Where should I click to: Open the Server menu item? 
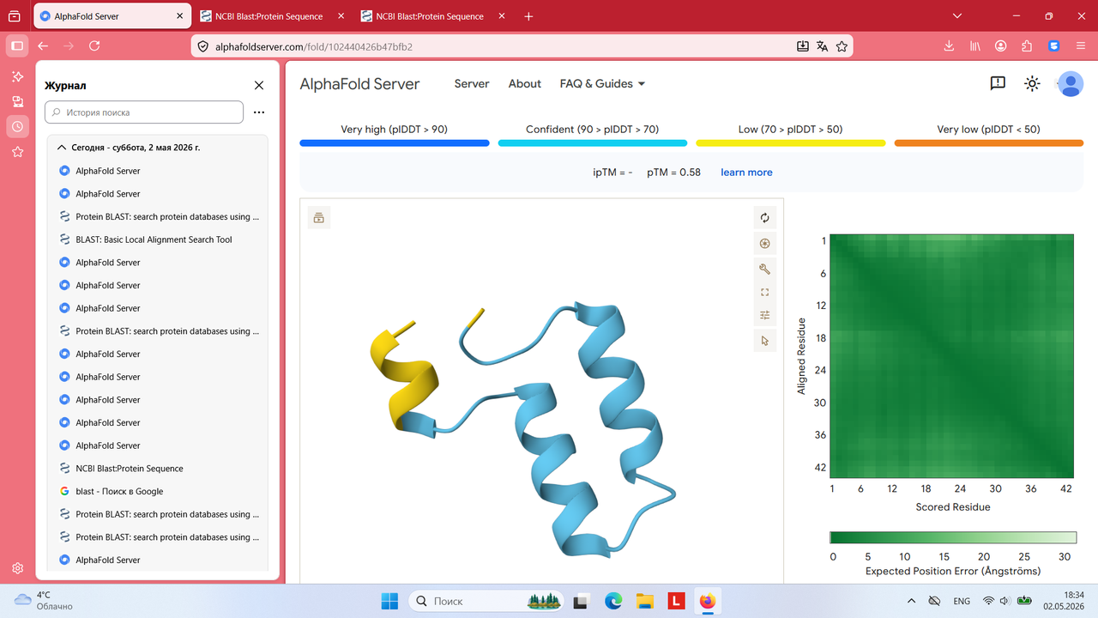point(472,83)
